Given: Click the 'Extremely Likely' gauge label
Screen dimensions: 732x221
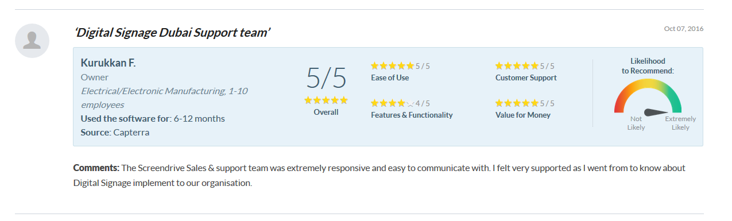Looking at the screenshot, I should click(680, 123).
